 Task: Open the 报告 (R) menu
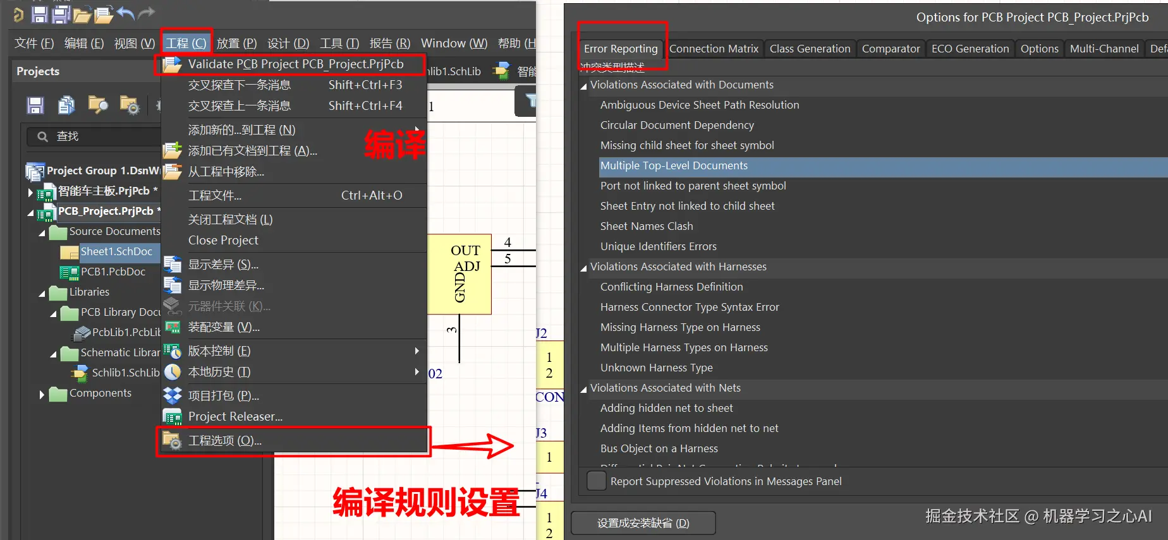tap(390, 43)
